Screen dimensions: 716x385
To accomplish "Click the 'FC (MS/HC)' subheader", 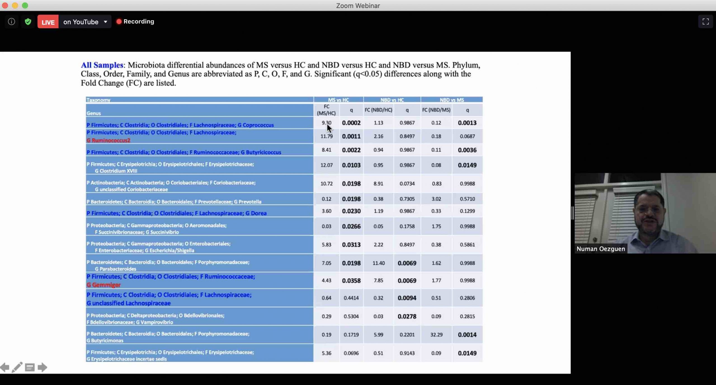I will 326,110.
